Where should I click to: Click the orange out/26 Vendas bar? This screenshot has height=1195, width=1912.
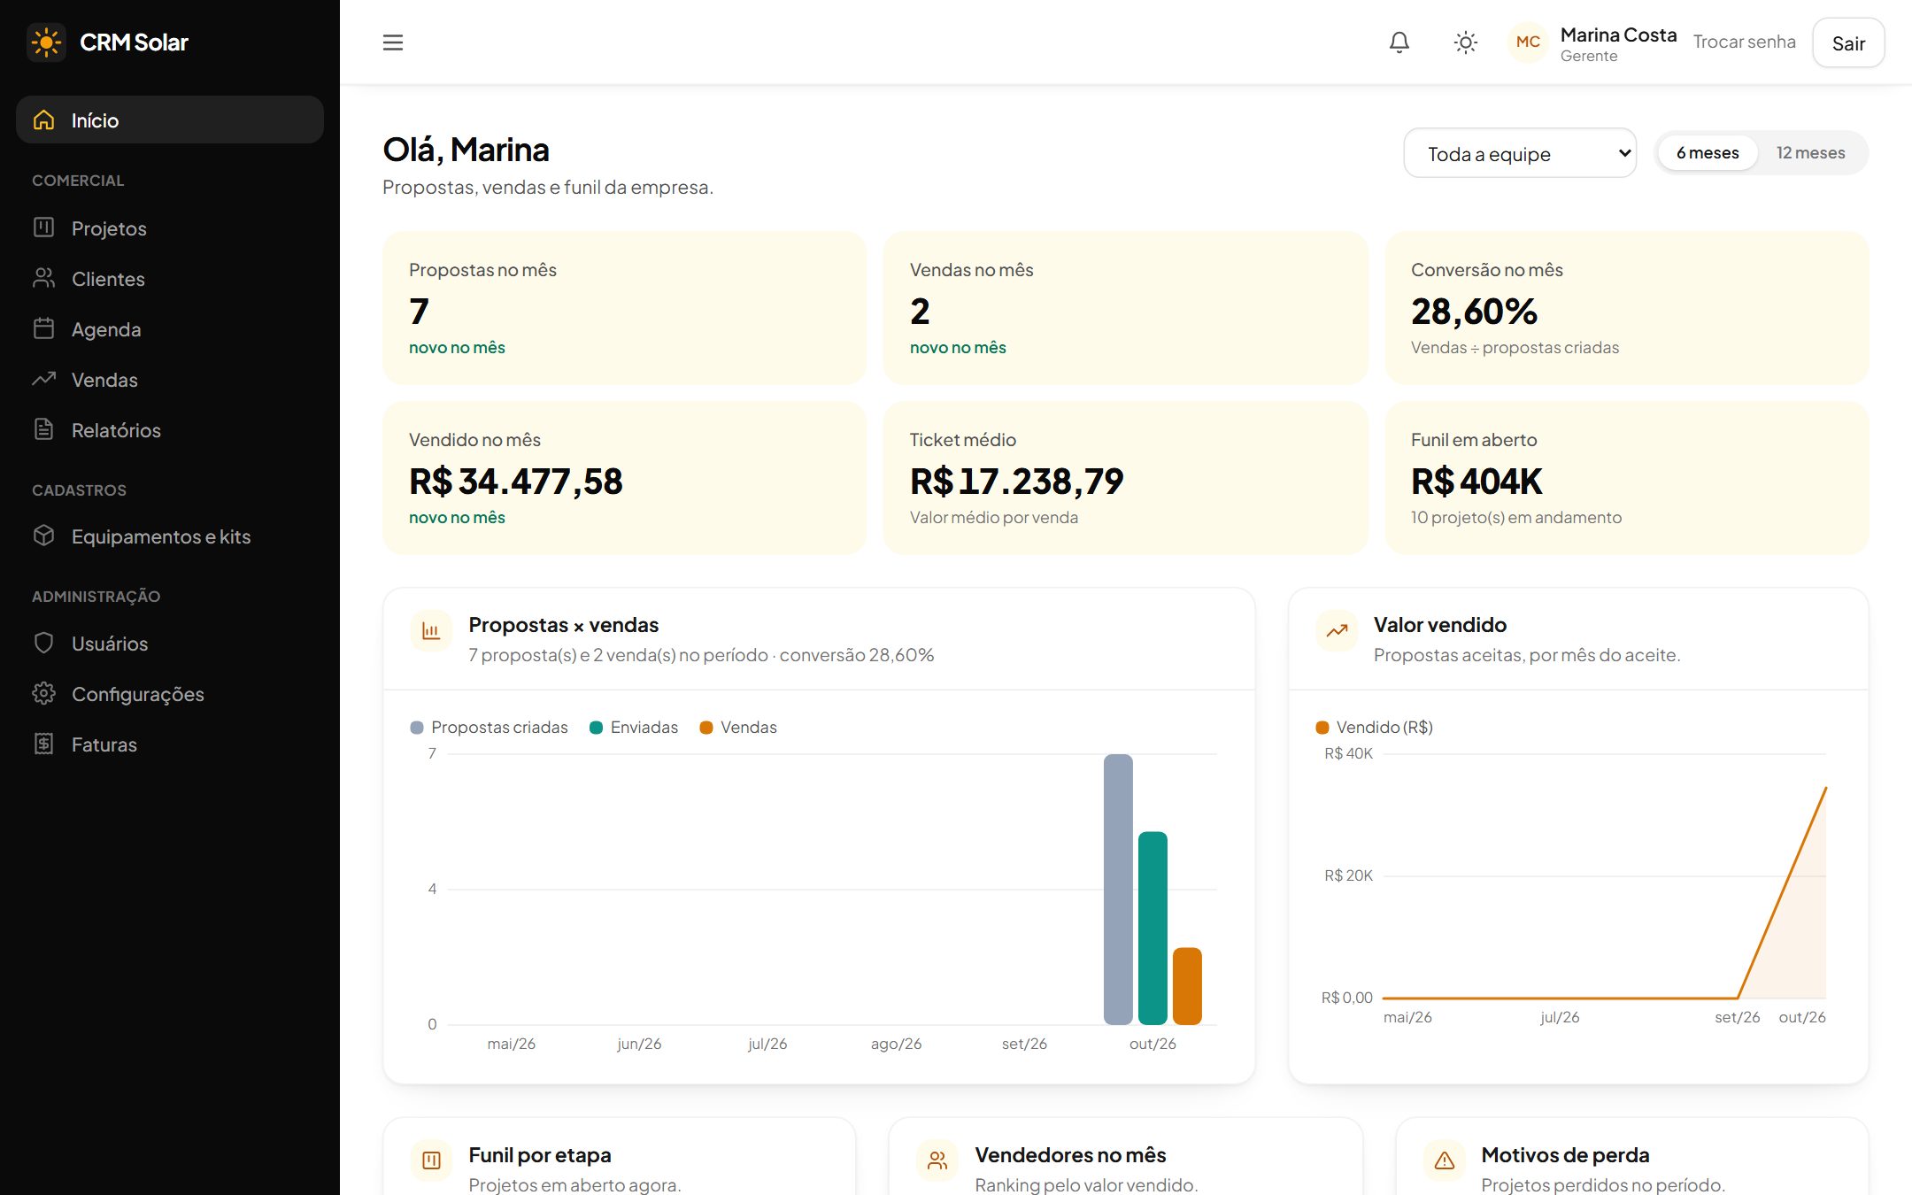(1187, 986)
